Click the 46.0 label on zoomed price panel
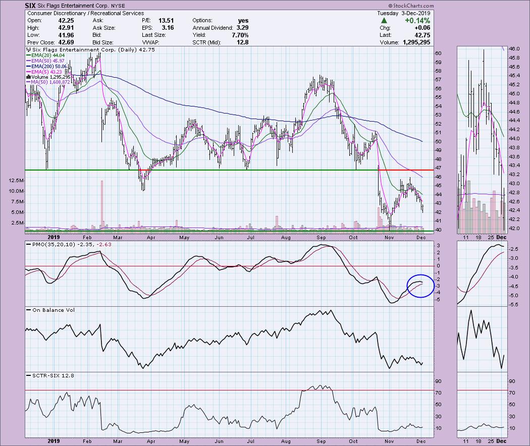This screenshot has height=446, width=530. tap(514, 48)
